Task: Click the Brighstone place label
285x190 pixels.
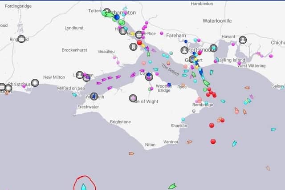Action: (x=120, y=122)
